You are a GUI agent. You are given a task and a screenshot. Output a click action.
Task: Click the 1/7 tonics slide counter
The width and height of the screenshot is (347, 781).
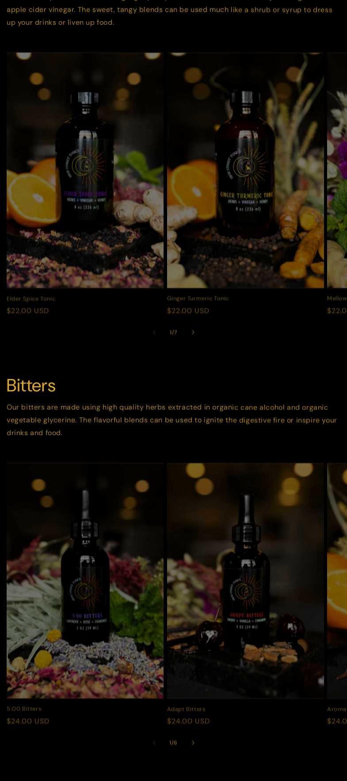click(x=173, y=333)
